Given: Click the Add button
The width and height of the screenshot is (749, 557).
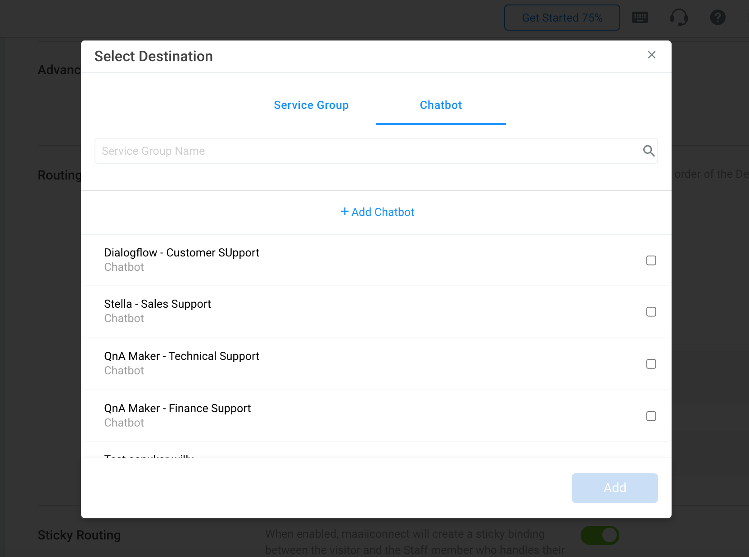Looking at the screenshot, I should (615, 488).
